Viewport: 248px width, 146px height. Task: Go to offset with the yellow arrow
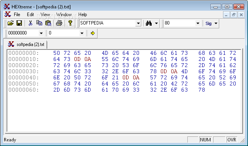(93, 33)
